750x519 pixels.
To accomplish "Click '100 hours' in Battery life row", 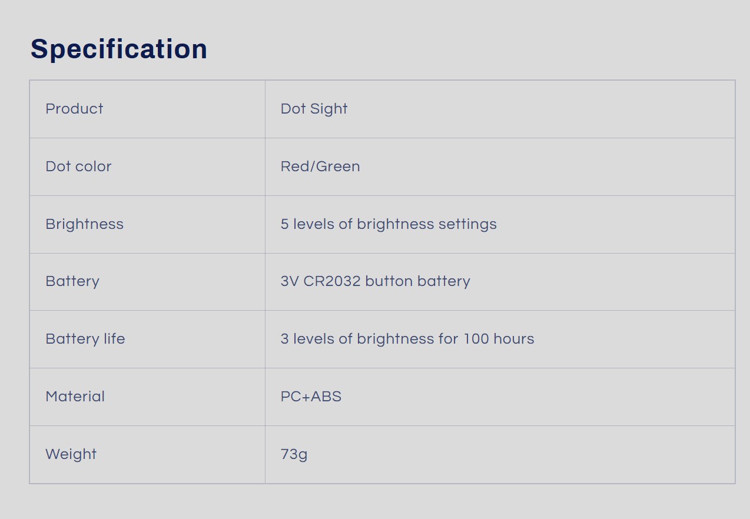I will pos(499,339).
